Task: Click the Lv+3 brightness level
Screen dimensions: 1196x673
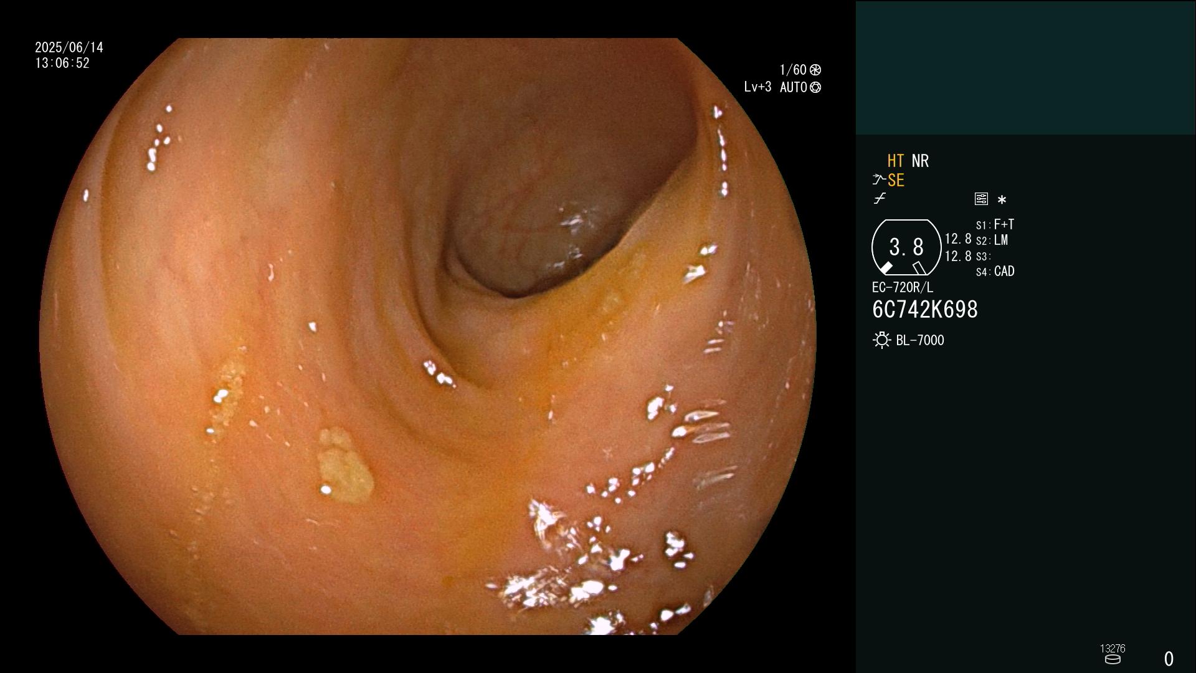Action: [x=757, y=87]
